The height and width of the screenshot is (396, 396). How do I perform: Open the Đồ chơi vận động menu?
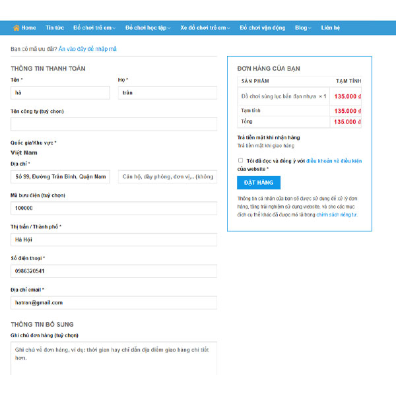[x=263, y=28]
